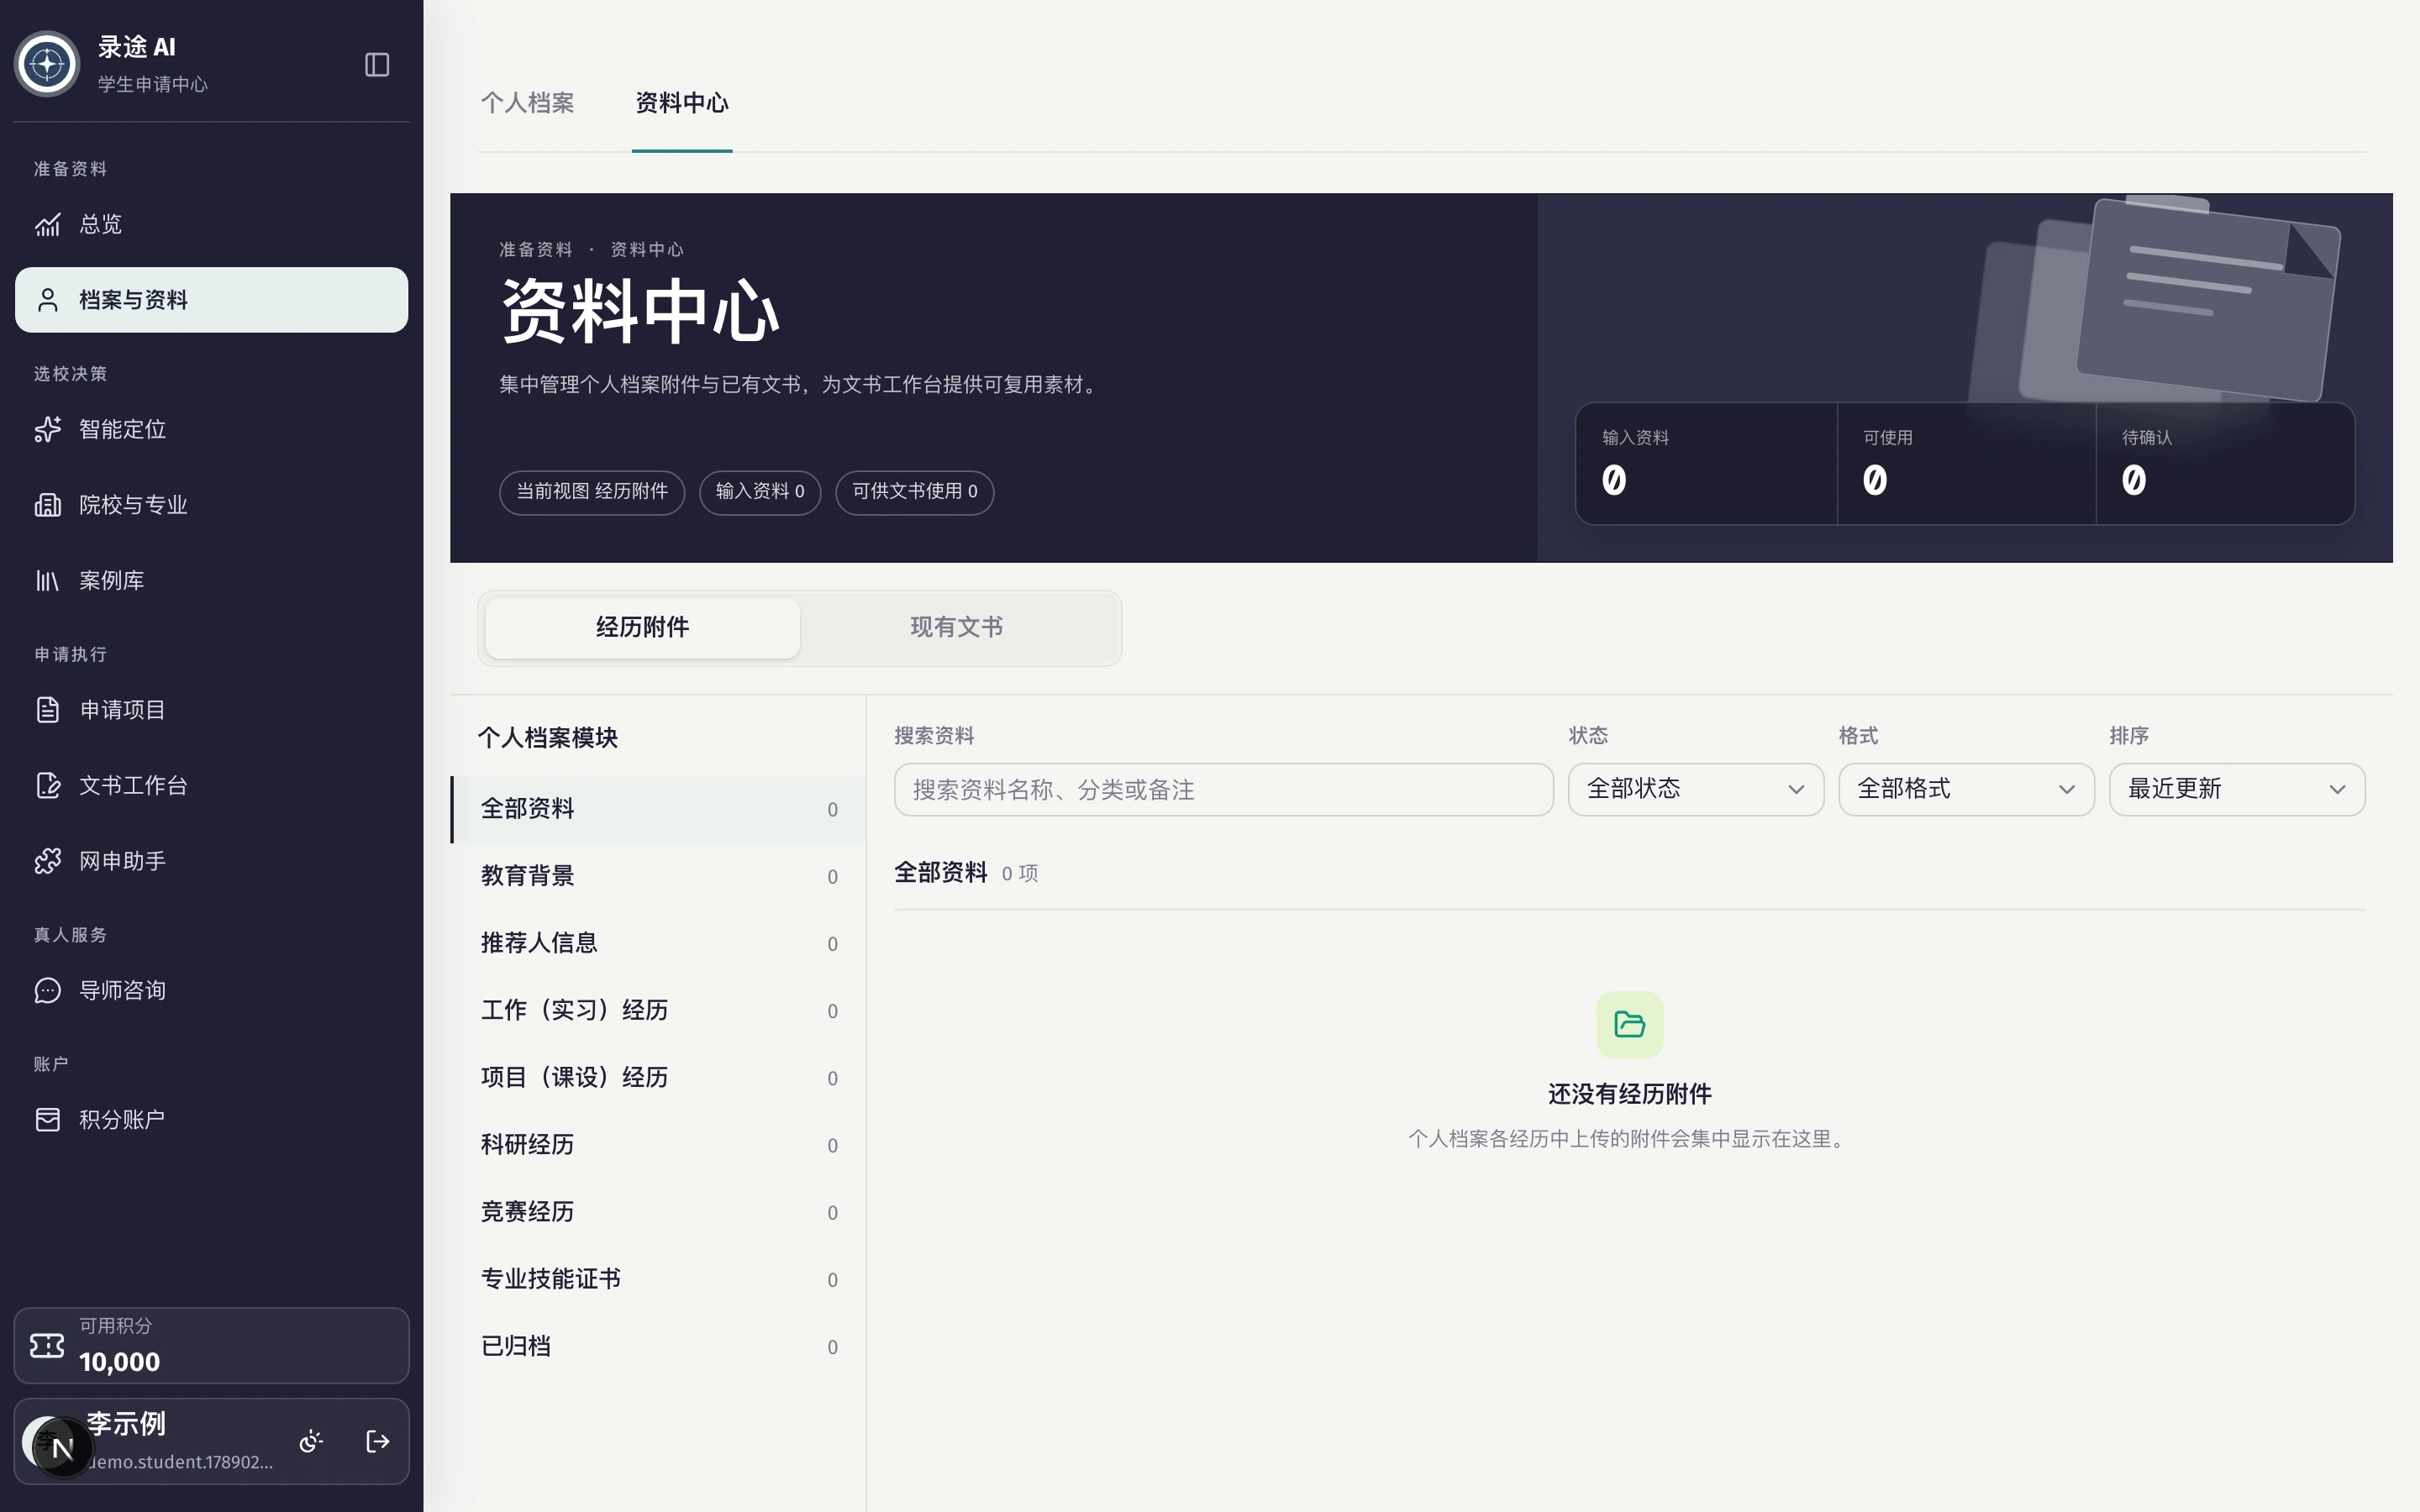Open 智能定位 sparkle icon
2420x1512 pixels.
(x=48, y=430)
